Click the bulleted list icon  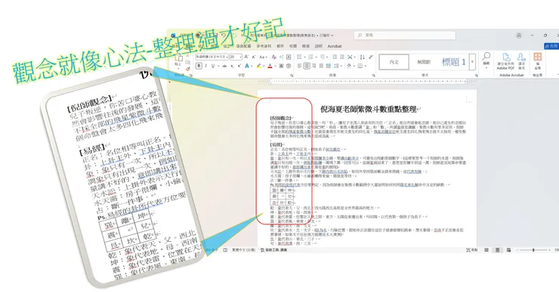point(299,57)
